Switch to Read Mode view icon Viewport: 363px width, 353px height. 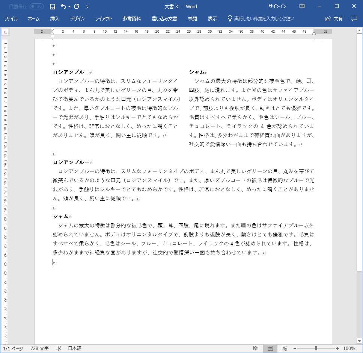tap(256, 348)
